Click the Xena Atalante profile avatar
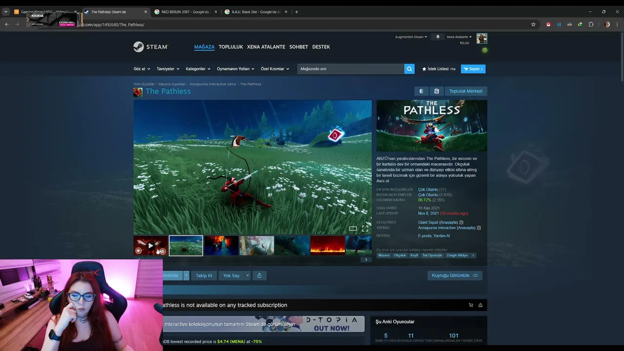Screen dimensions: 624x351 [x=482, y=39]
